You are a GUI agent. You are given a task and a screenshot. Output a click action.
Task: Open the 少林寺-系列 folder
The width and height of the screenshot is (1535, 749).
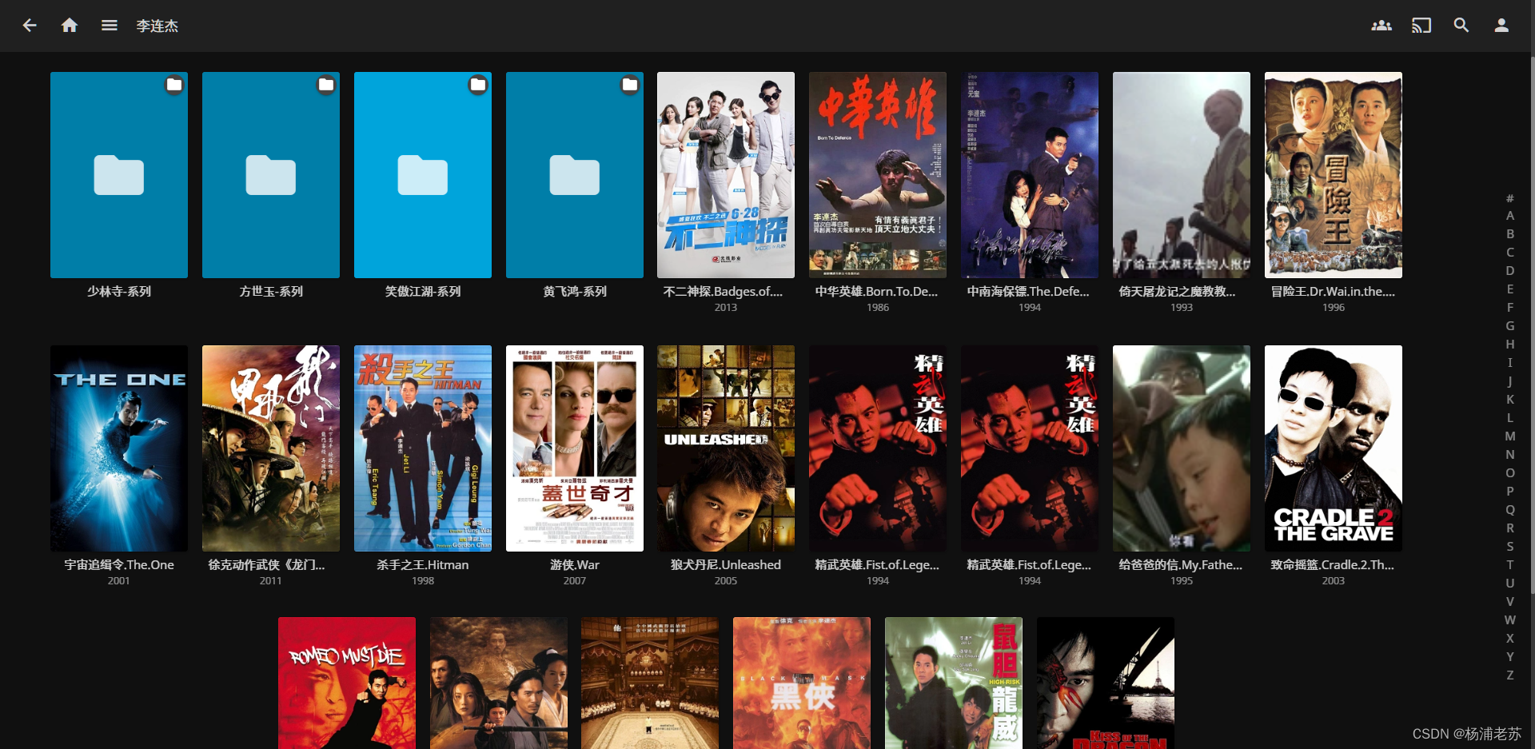click(119, 175)
